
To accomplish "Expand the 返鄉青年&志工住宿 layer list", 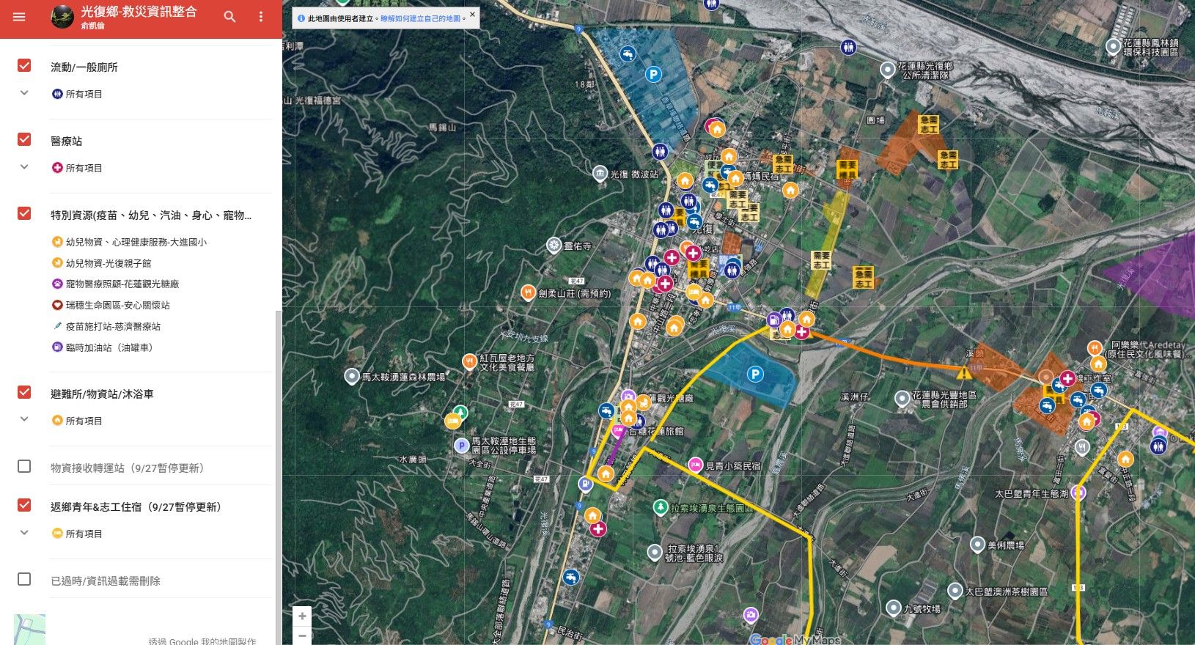I will coord(24,533).
